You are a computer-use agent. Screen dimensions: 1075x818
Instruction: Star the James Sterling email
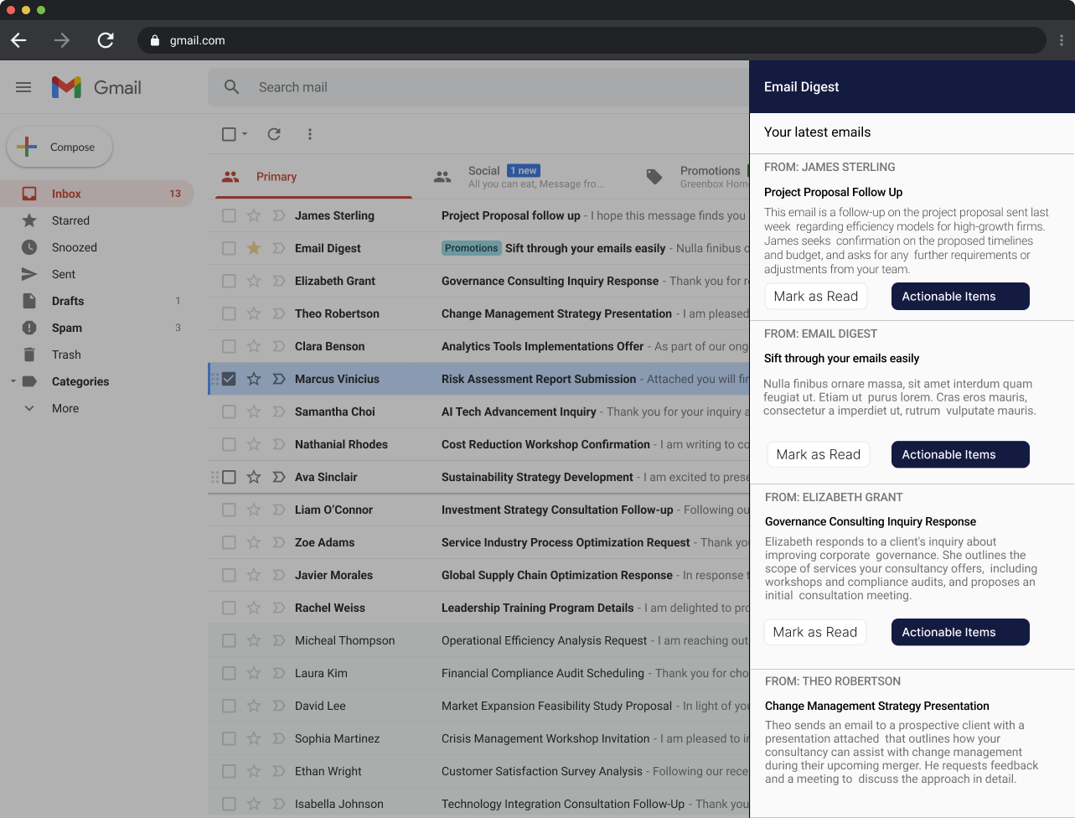[x=254, y=215]
